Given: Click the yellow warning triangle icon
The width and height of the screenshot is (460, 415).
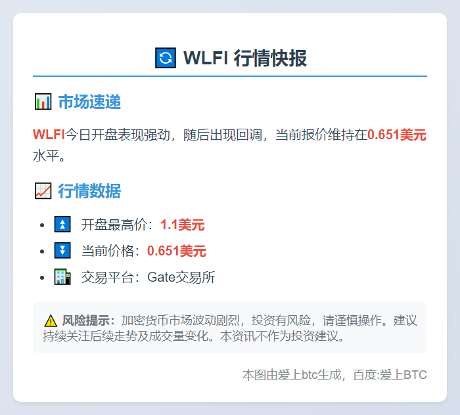Looking at the screenshot, I should click(51, 321).
